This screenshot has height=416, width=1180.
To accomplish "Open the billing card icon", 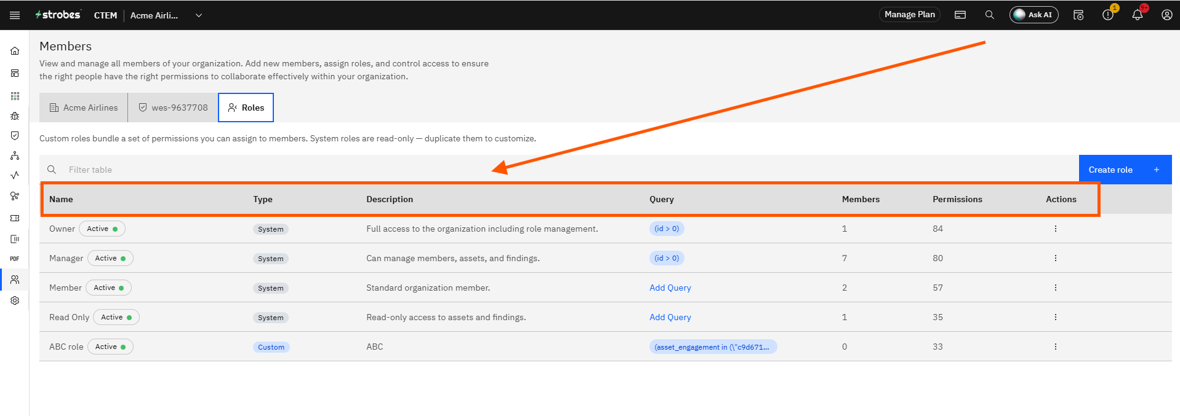I will tap(960, 15).
